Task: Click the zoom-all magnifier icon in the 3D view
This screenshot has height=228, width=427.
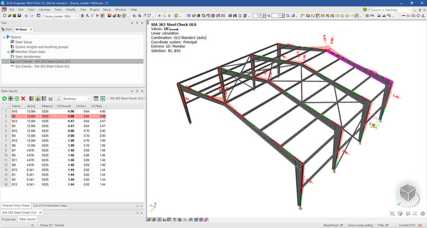Action: 392,214
